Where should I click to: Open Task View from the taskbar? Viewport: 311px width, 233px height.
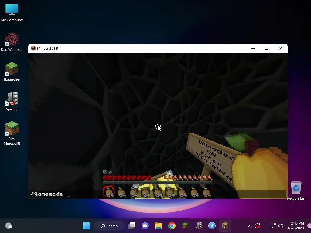[x=132, y=226]
